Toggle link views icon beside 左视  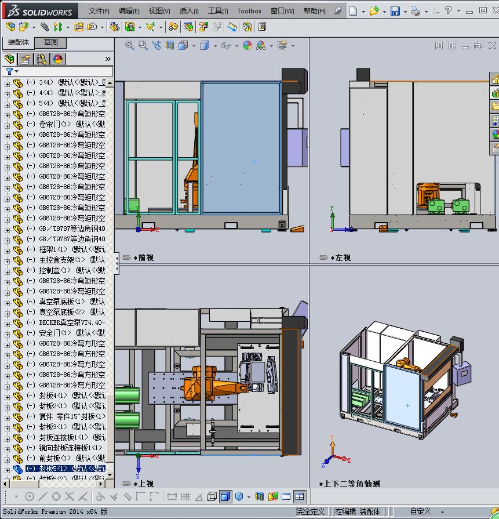coord(323,257)
